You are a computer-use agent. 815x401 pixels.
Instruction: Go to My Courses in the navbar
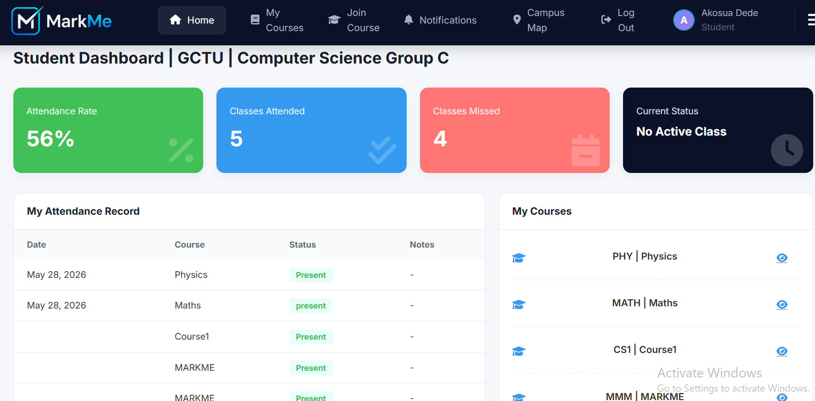(277, 20)
